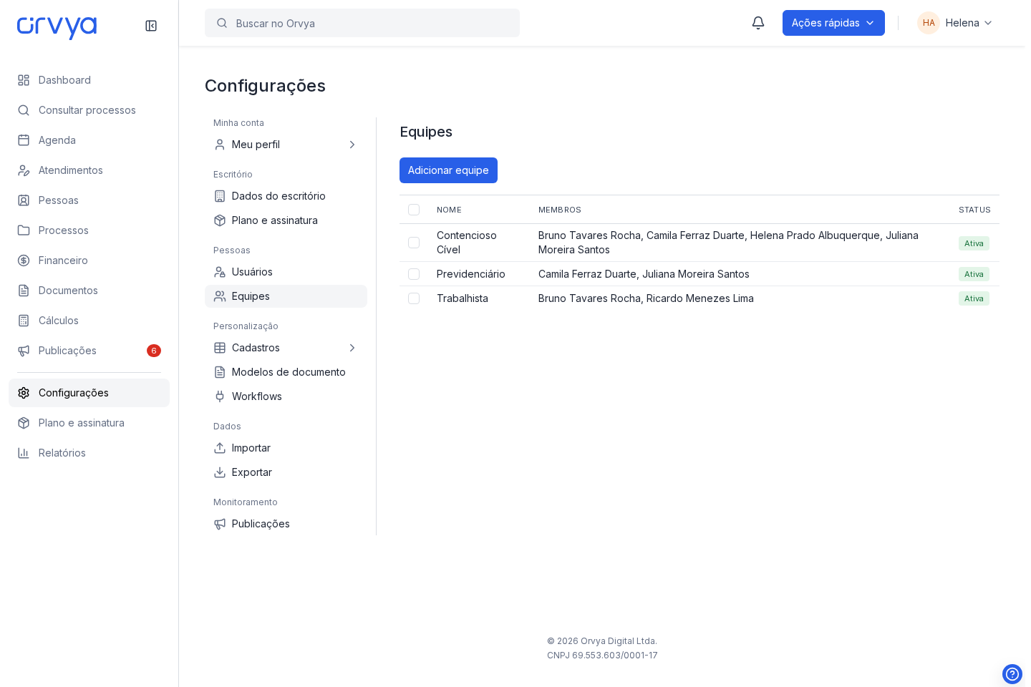
Task: Click the Workflows plug icon
Action: 220,396
